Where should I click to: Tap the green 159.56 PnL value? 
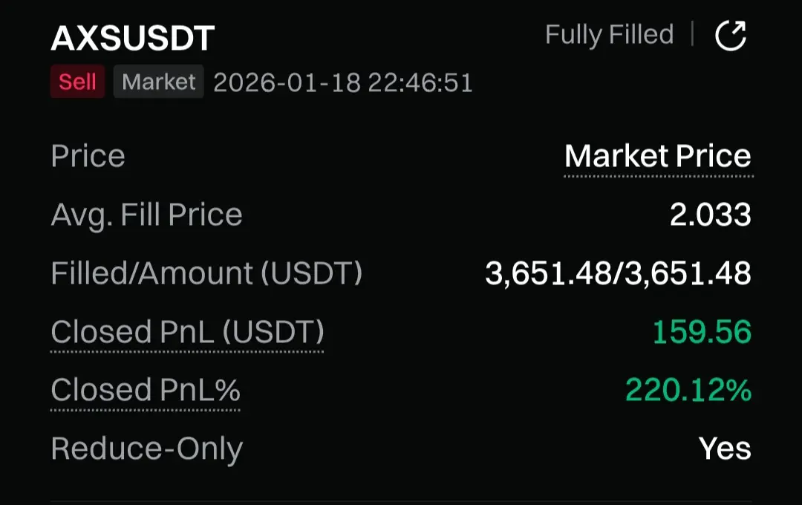click(x=702, y=332)
